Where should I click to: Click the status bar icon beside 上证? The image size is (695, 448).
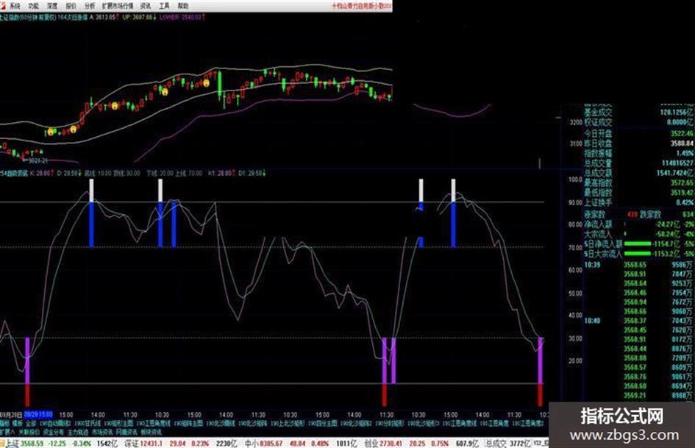pyautogui.click(x=3, y=443)
